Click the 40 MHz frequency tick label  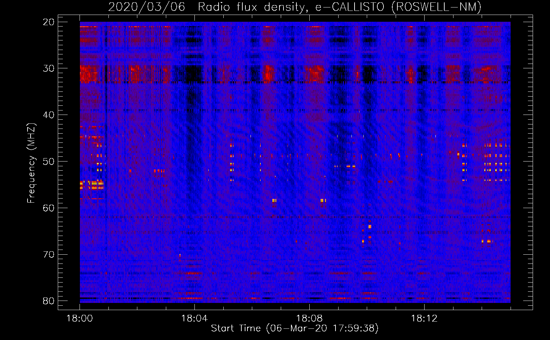49,115
